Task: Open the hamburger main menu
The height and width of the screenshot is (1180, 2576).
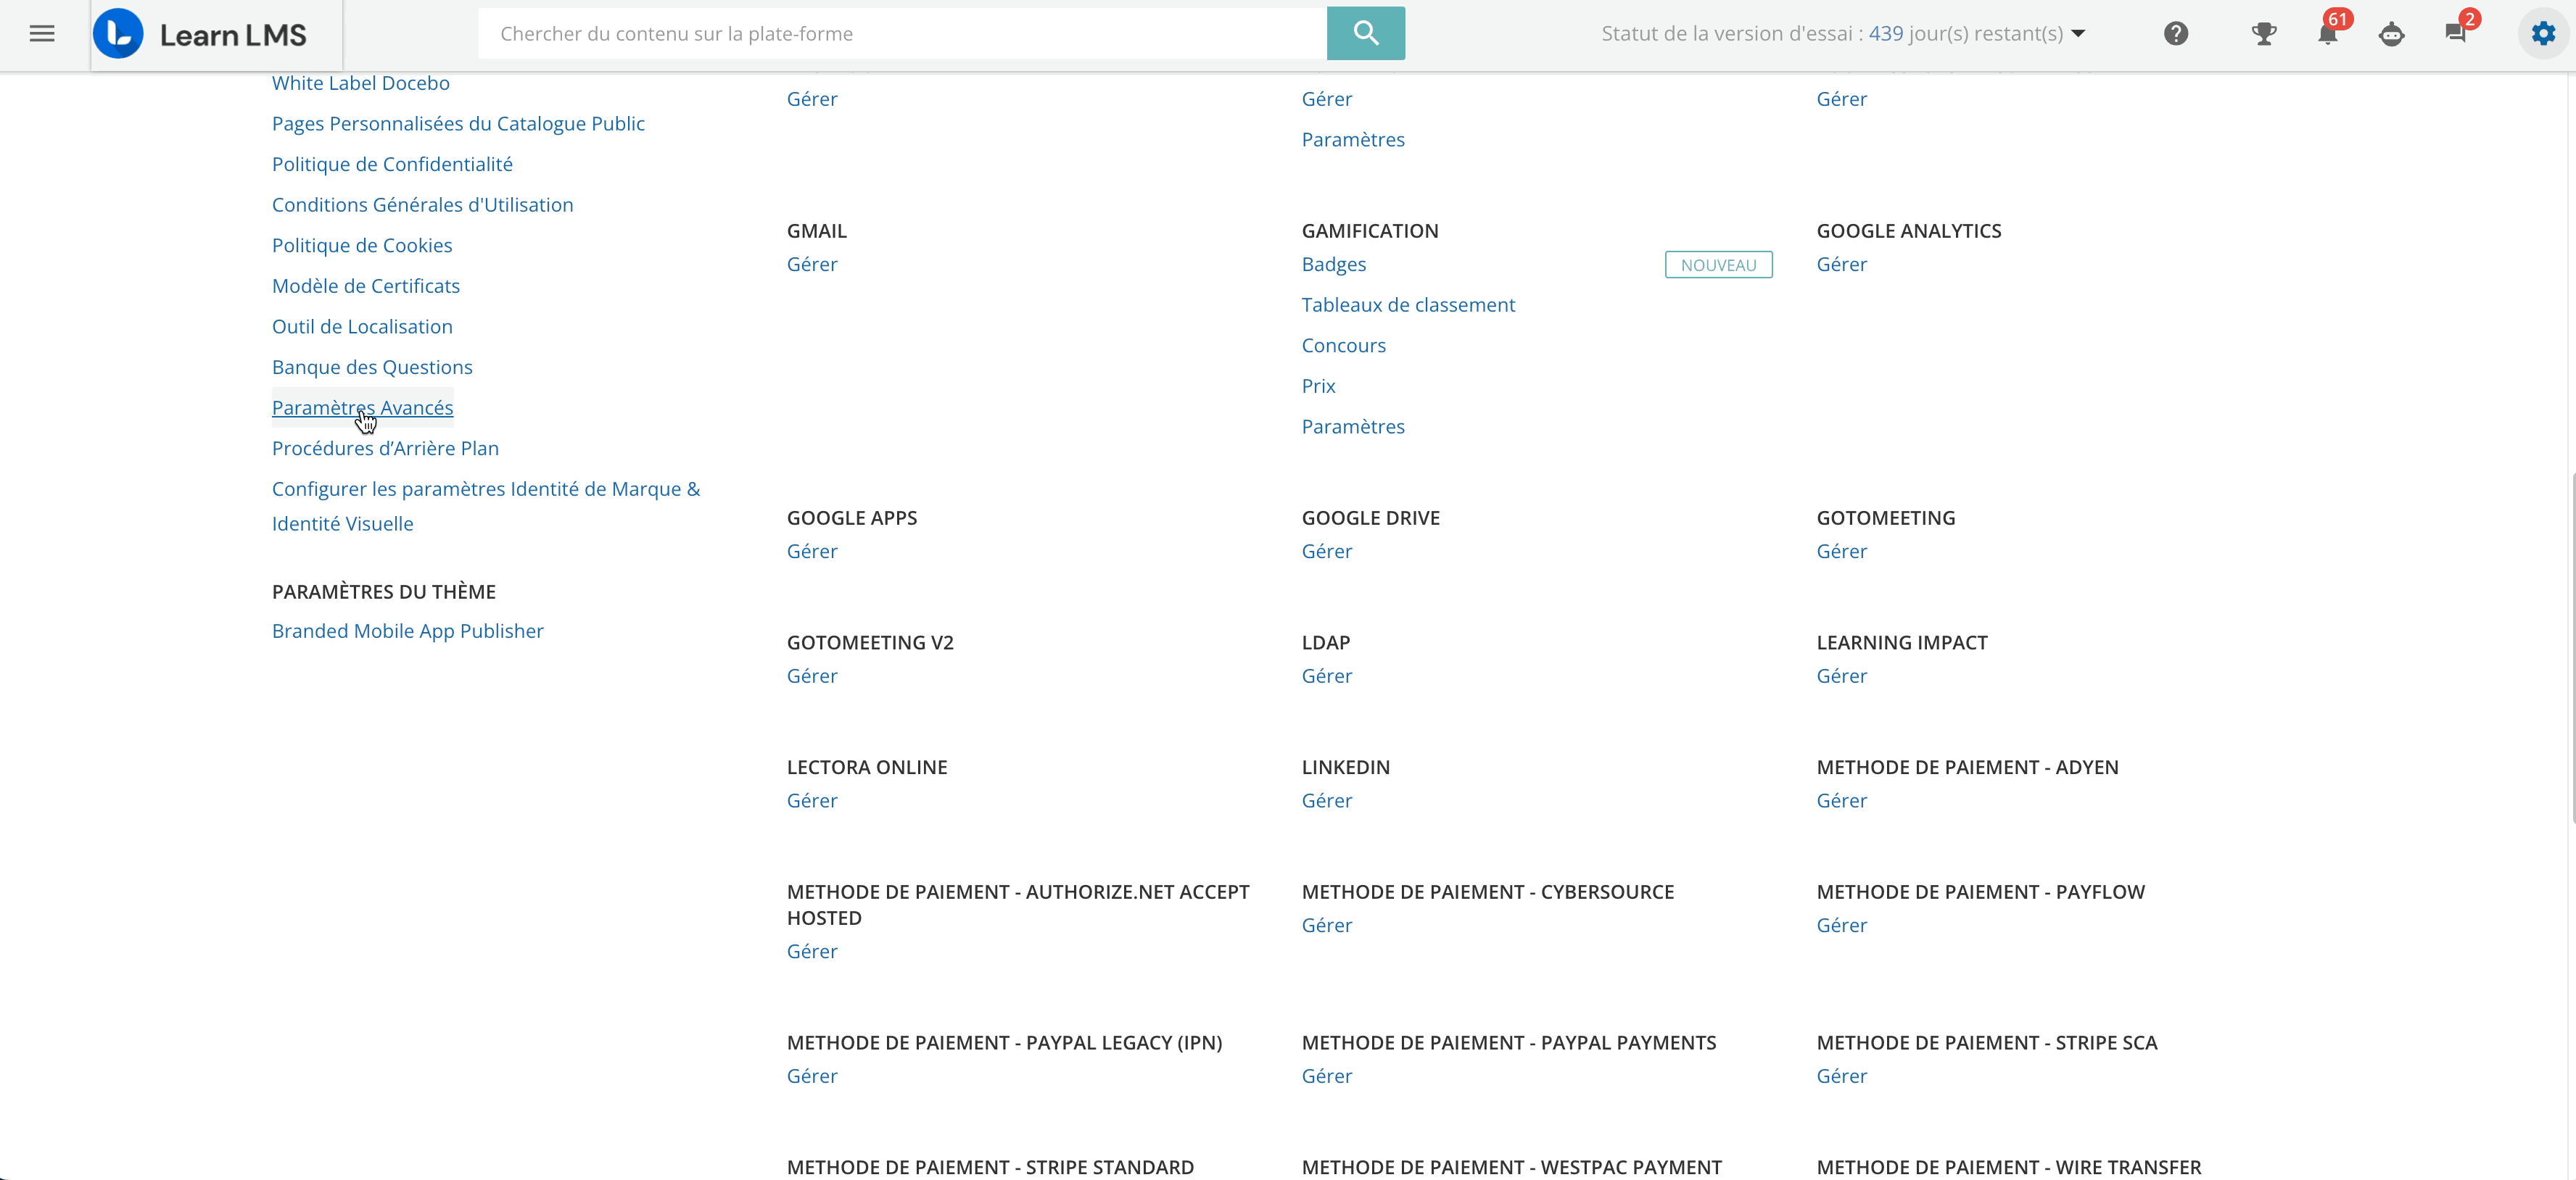Action: pos(42,34)
